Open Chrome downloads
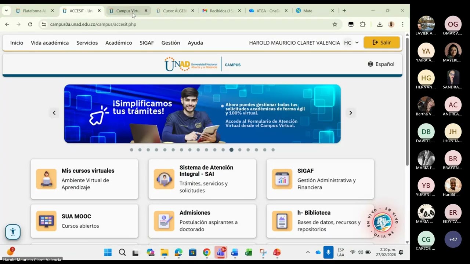470x264 pixels. tap(380, 24)
